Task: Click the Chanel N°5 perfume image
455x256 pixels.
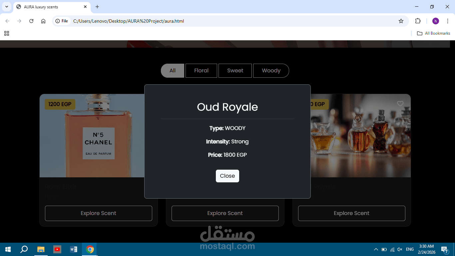Action: point(92,136)
